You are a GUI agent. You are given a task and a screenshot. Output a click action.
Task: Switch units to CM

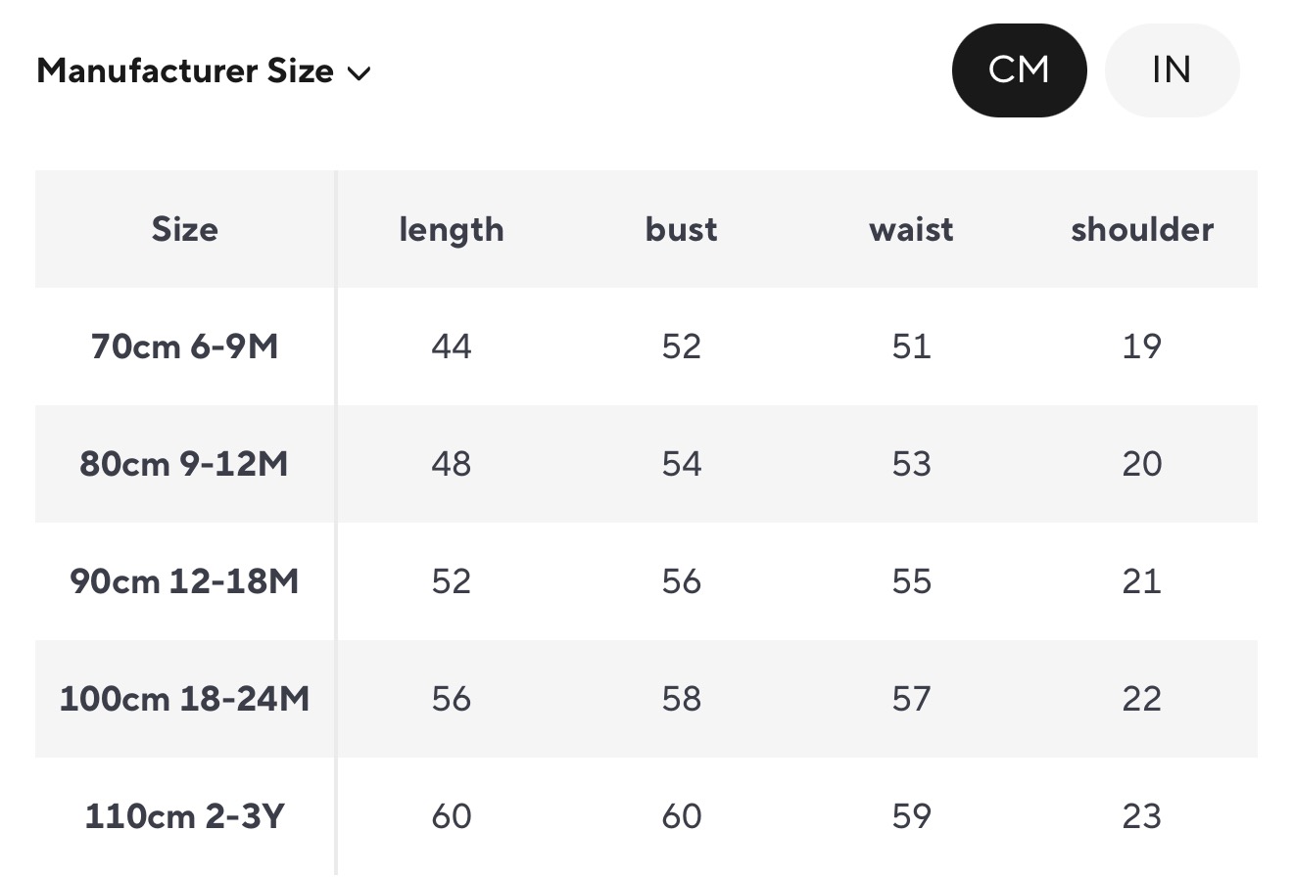click(1019, 70)
